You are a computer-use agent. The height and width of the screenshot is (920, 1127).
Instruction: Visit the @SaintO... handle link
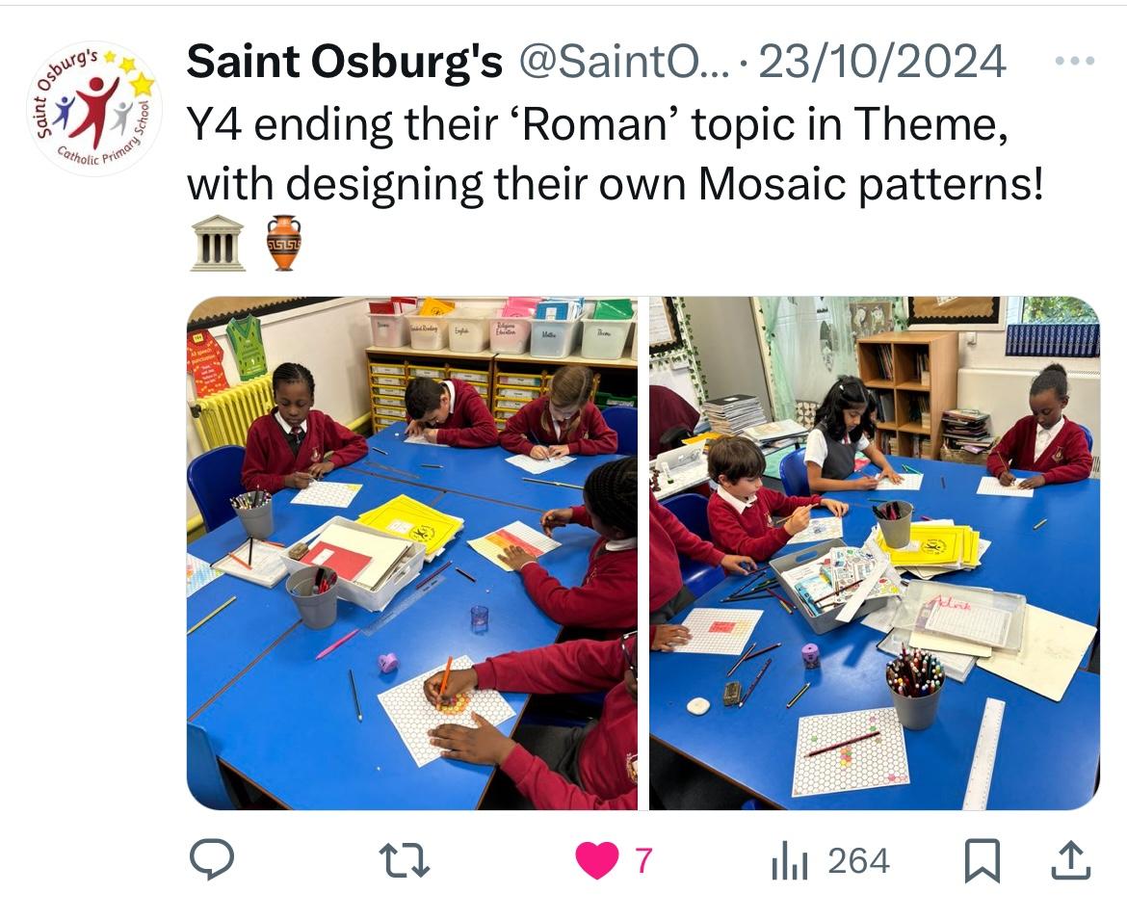click(x=623, y=62)
